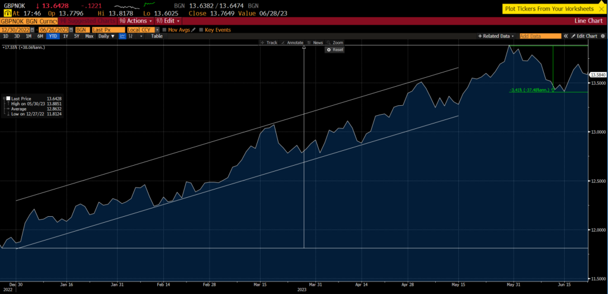Edit moving averages with the pencil icon
This screenshot has height=294, width=608.
coord(193,30)
